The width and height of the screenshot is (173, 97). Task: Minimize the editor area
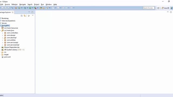(168, 12)
